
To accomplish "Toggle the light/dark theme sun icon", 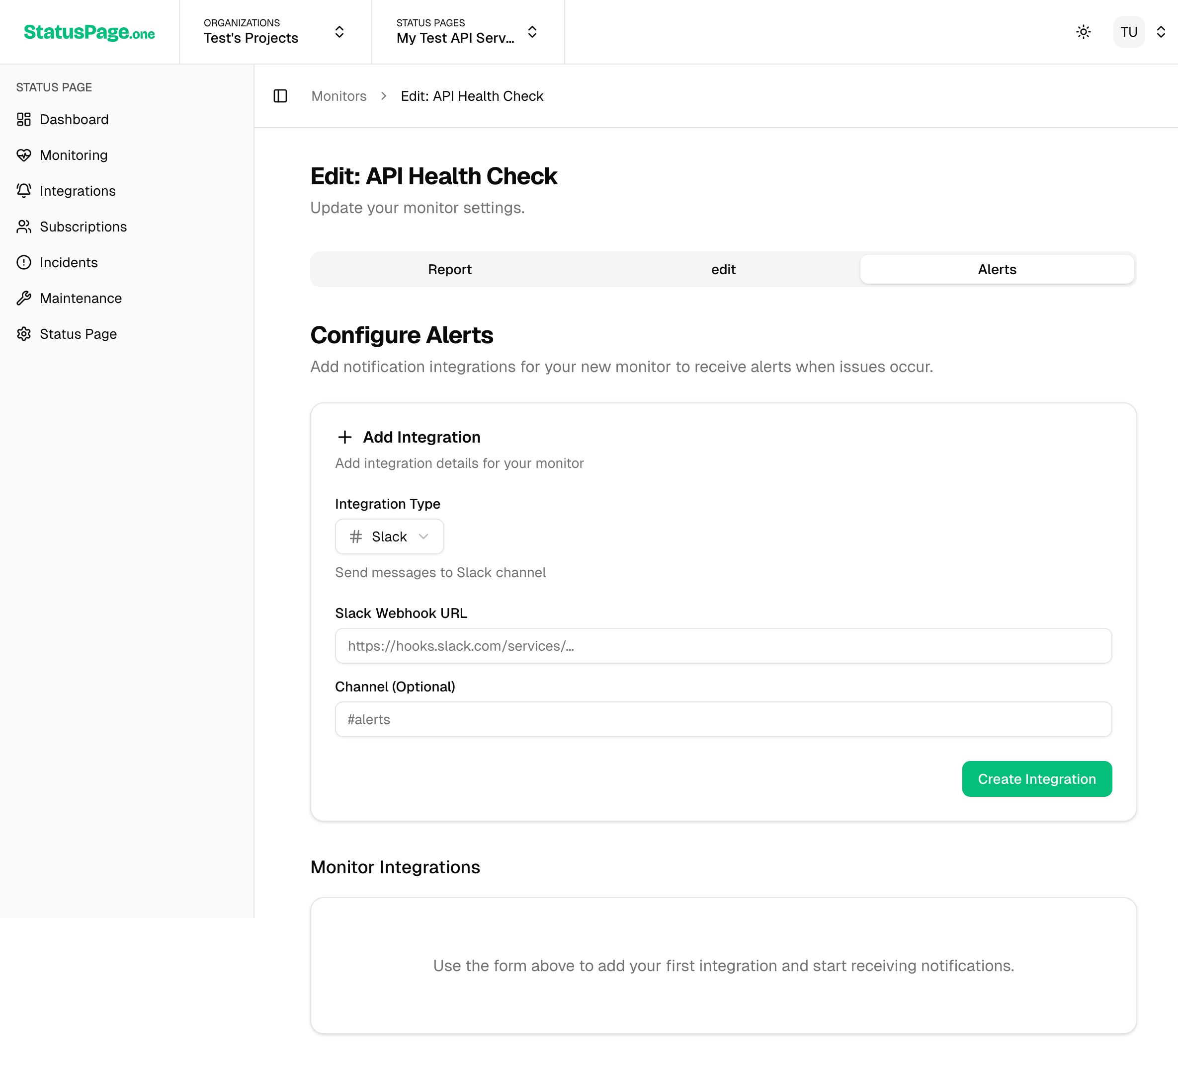I will tap(1084, 32).
